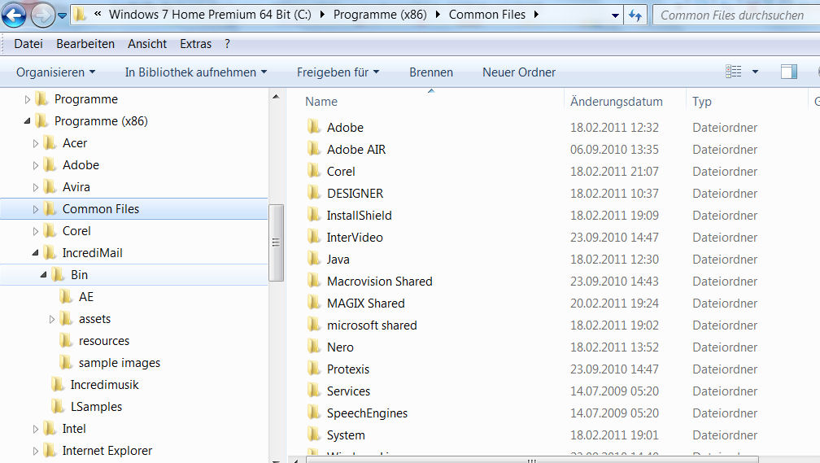The height and width of the screenshot is (463, 820).
Task: Open recent locations dropdown next to Forward
Action: [x=62, y=15]
